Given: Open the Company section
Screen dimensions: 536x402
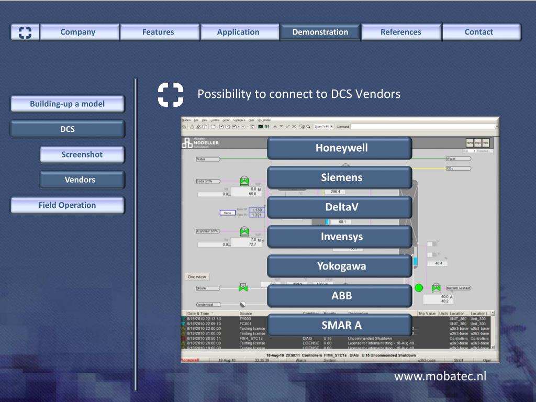Looking at the screenshot, I should 80,32.
